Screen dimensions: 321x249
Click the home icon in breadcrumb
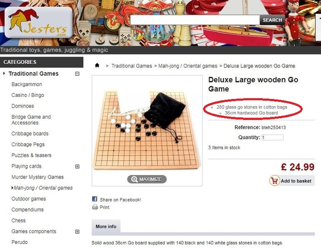[97, 65]
